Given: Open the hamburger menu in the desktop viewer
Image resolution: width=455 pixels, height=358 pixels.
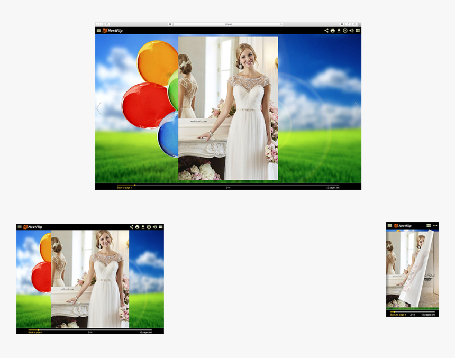Looking at the screenshot, I should (98, 31).
